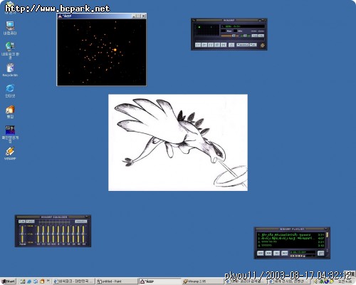Viewport: 356px width, 285px height.
Task: Click the 60 Hz equalizer band slider
Action: (38, 234)
